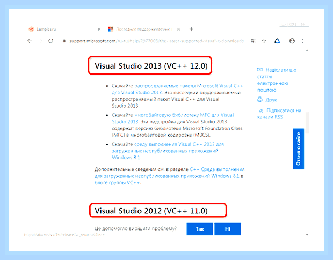Click the 'Отзыв о сайте' feedback button
The image size is (333, 260).
298,148
